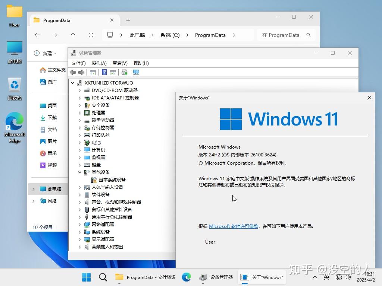This screenshot has width=382, height=286.
Task: Close the ProgramData tab
Action: click(x=112, y=20)
